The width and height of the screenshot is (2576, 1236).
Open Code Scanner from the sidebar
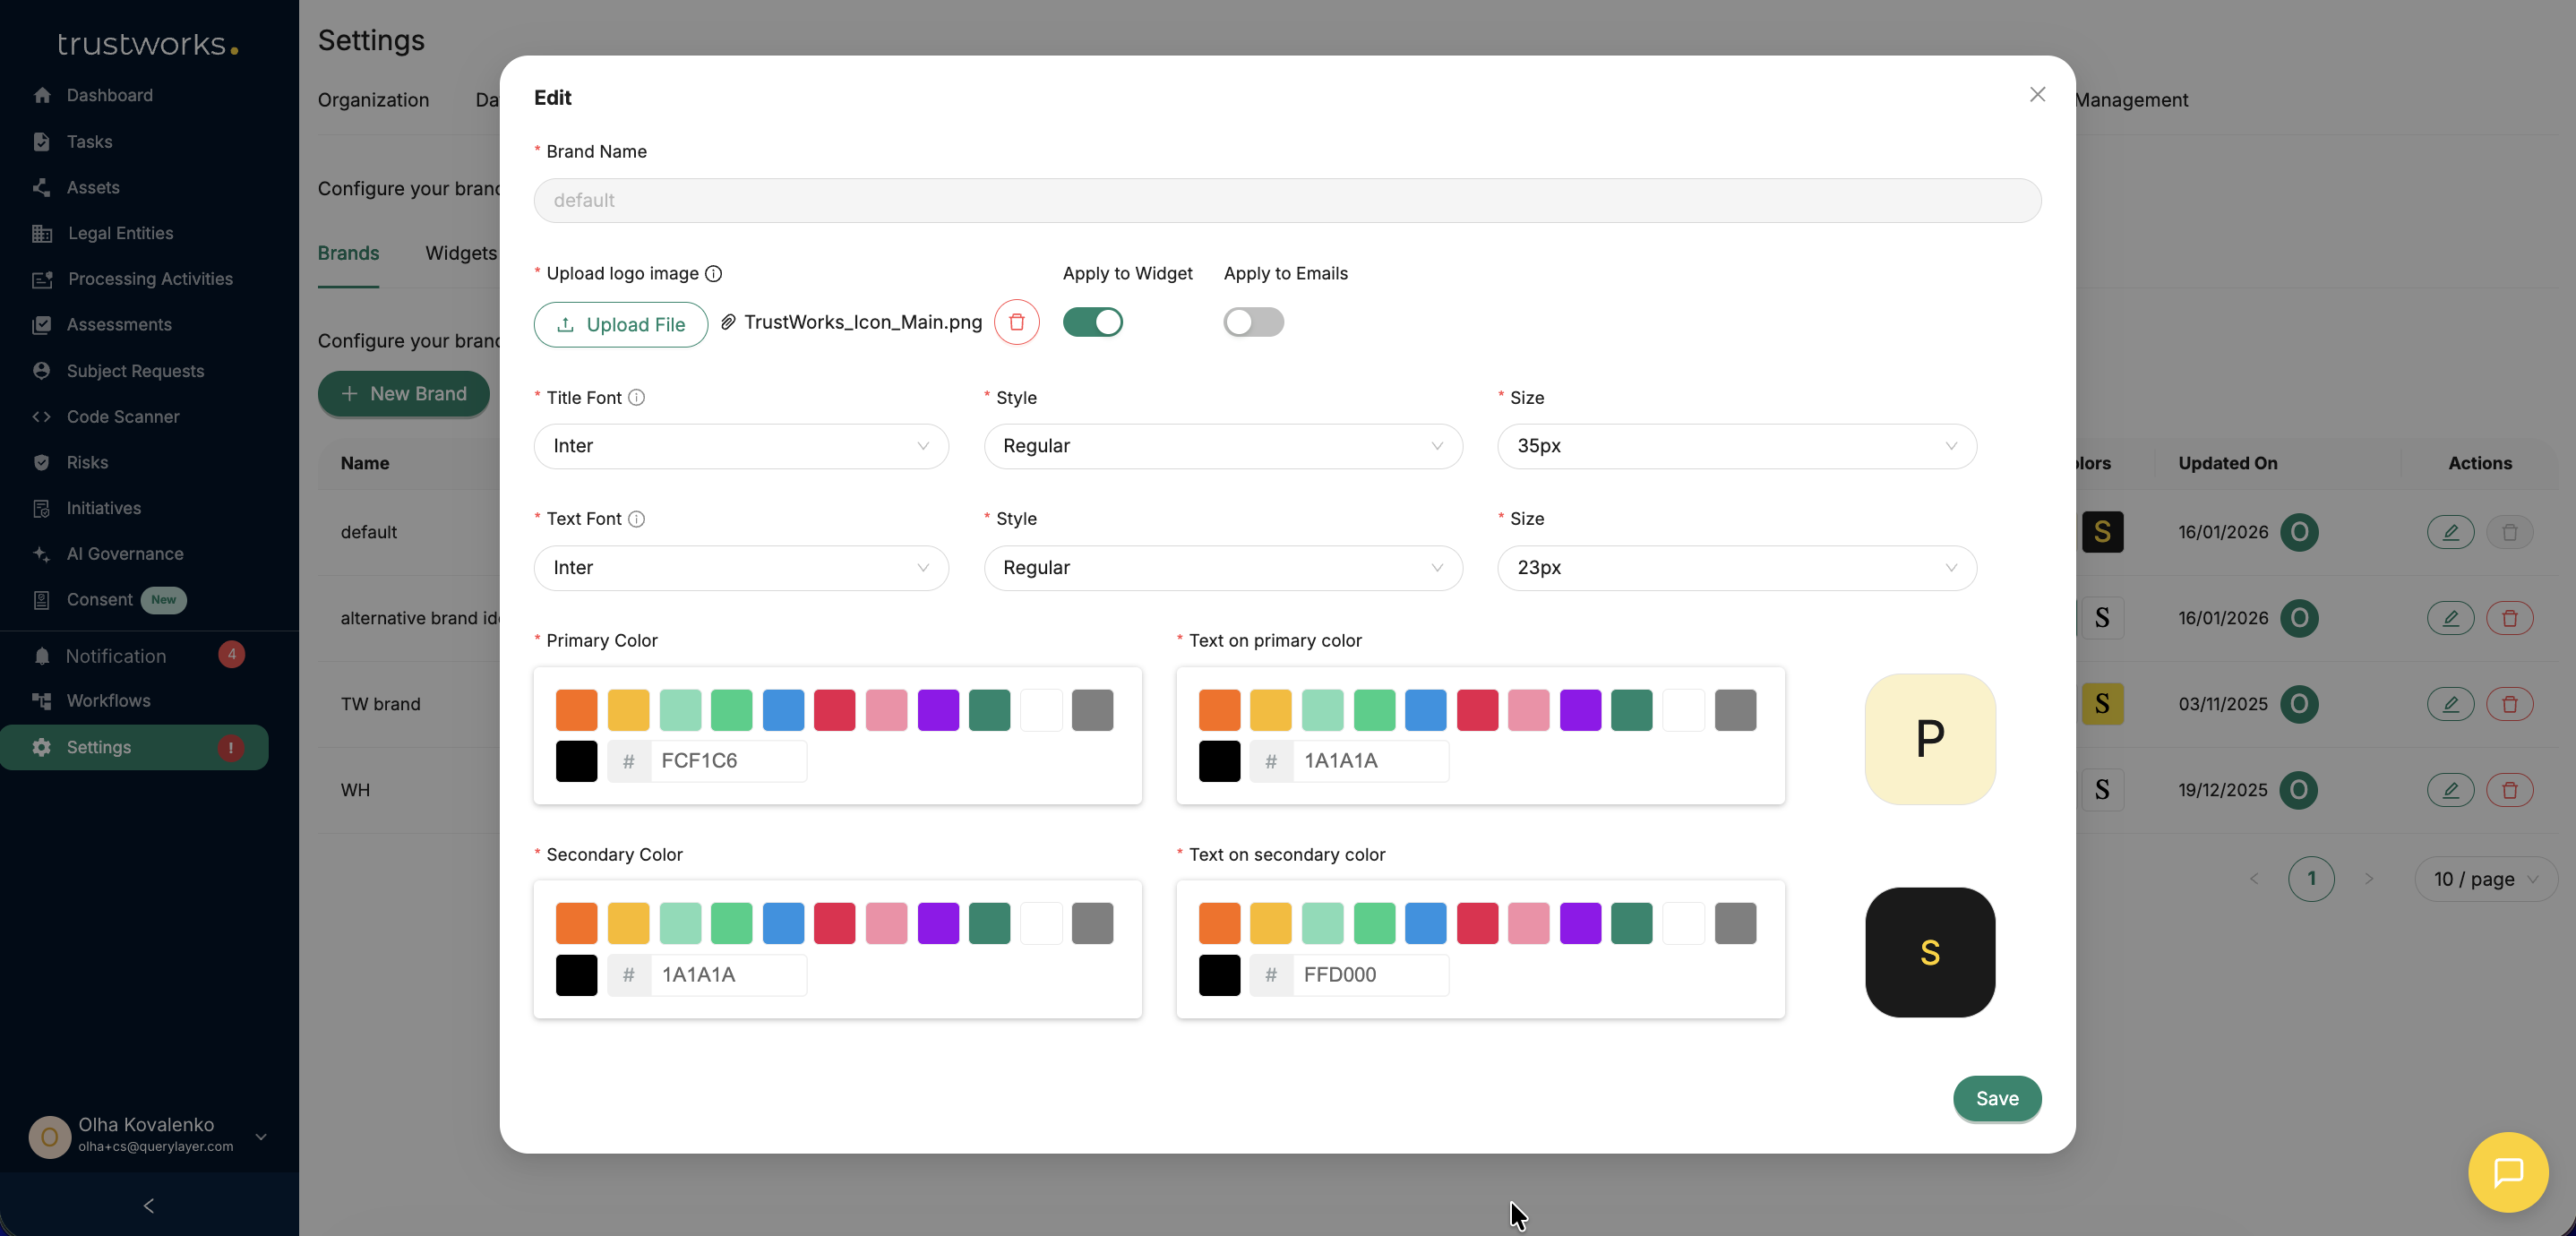(123, 417)
